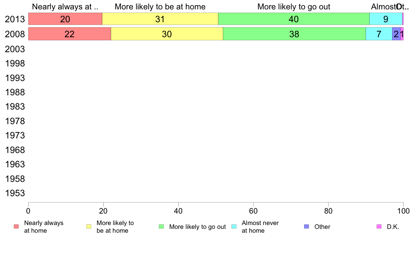This screenshot has height=256, width=413.
Task: Click the 1953 year label on the axis
Action: 15,193
